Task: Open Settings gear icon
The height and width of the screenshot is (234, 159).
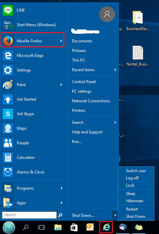Action: 8,70
